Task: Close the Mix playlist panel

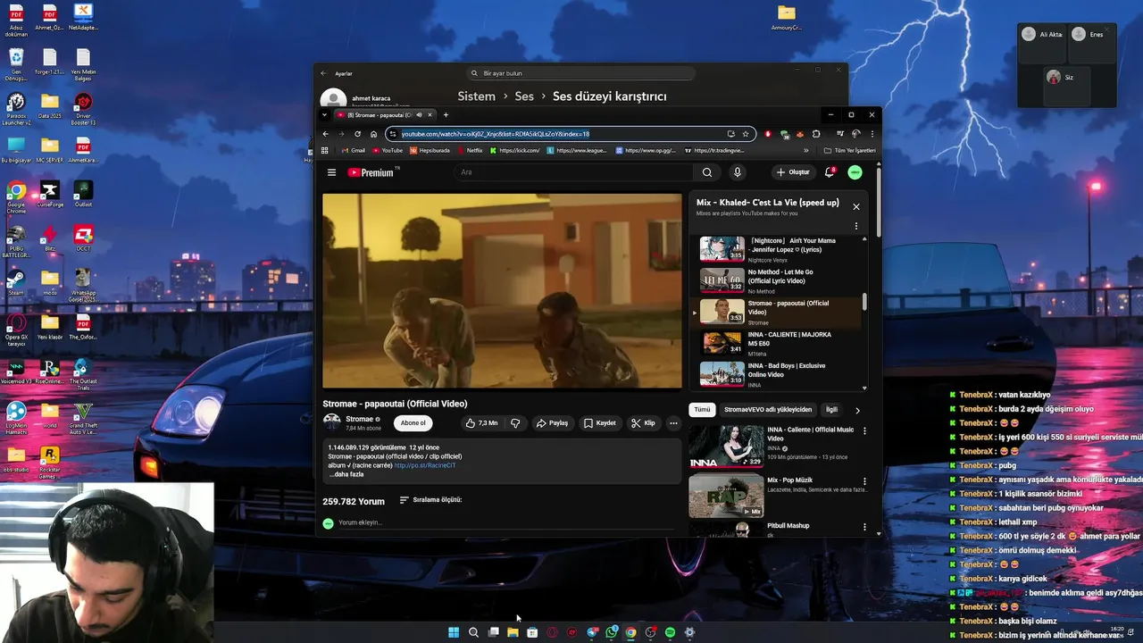Action: 855,206
